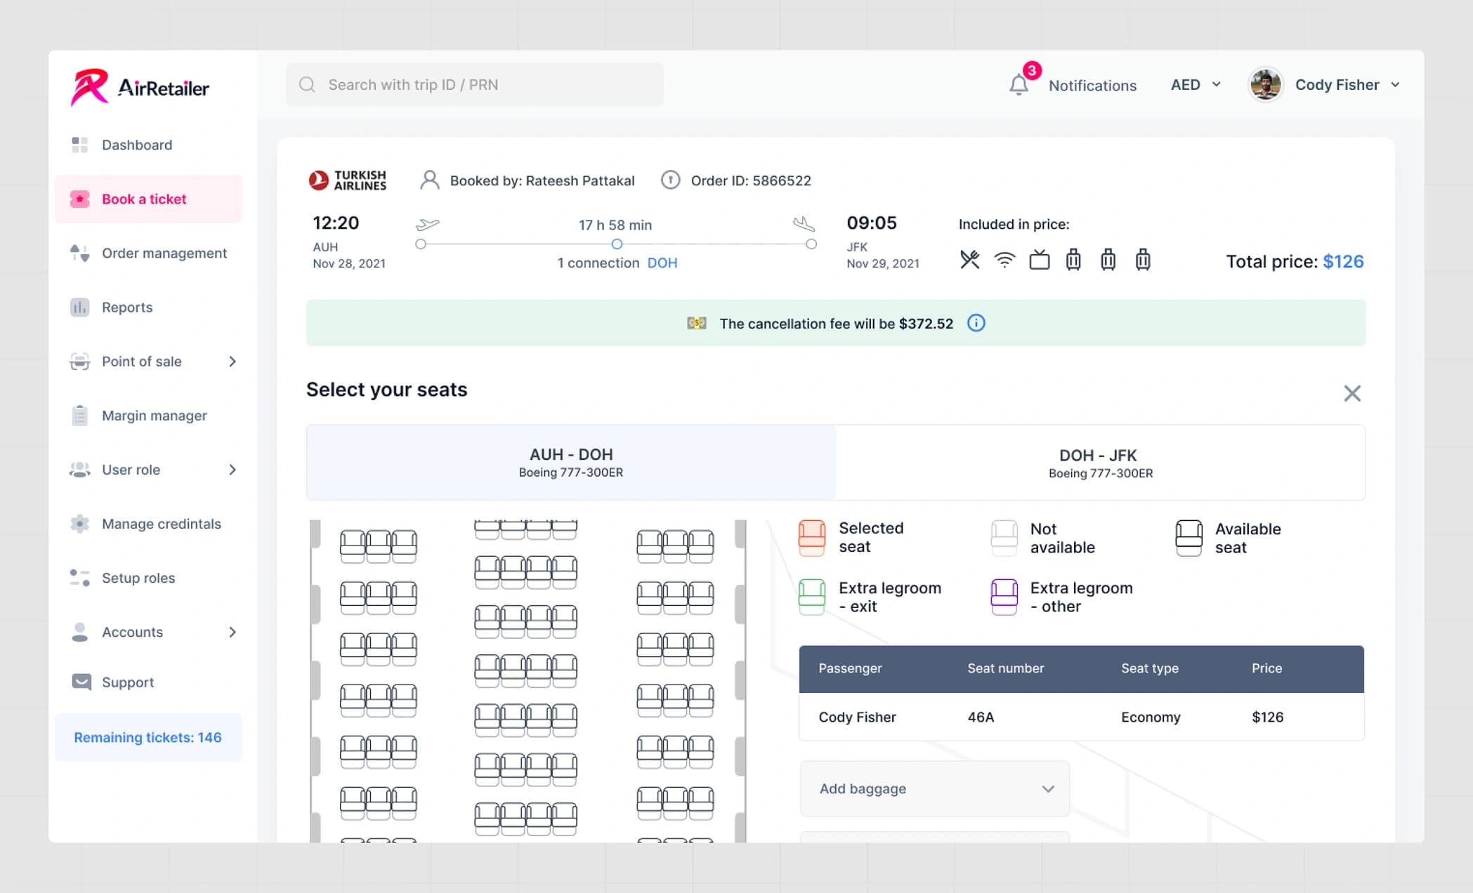
Task: Click Total price $126 amount
Action: coord(1343,262)
